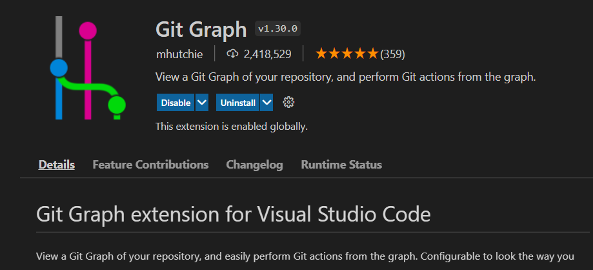Open the (359) reviews count
The width and height of the screenshot is (593, 270).
392,54
